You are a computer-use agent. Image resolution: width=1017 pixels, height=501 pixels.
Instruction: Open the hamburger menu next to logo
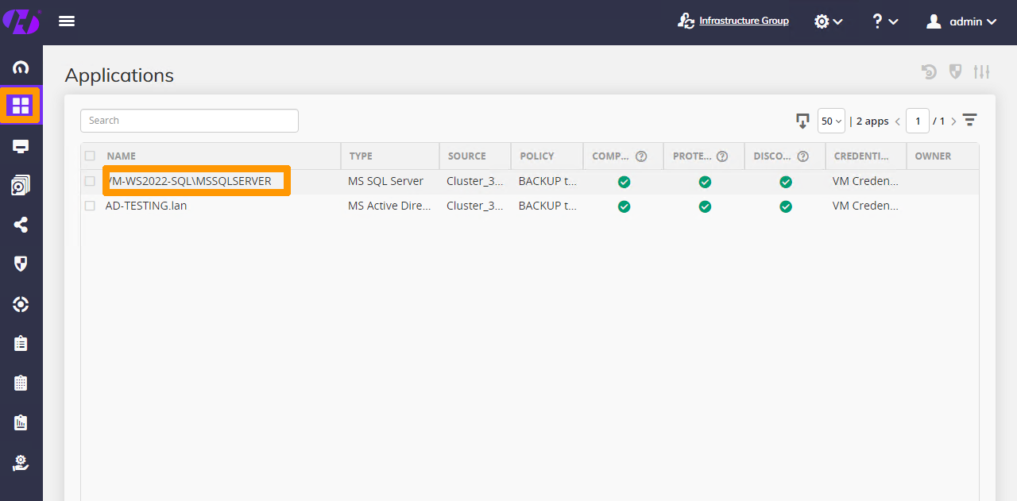pyautogui.click(x=67, y=21)
